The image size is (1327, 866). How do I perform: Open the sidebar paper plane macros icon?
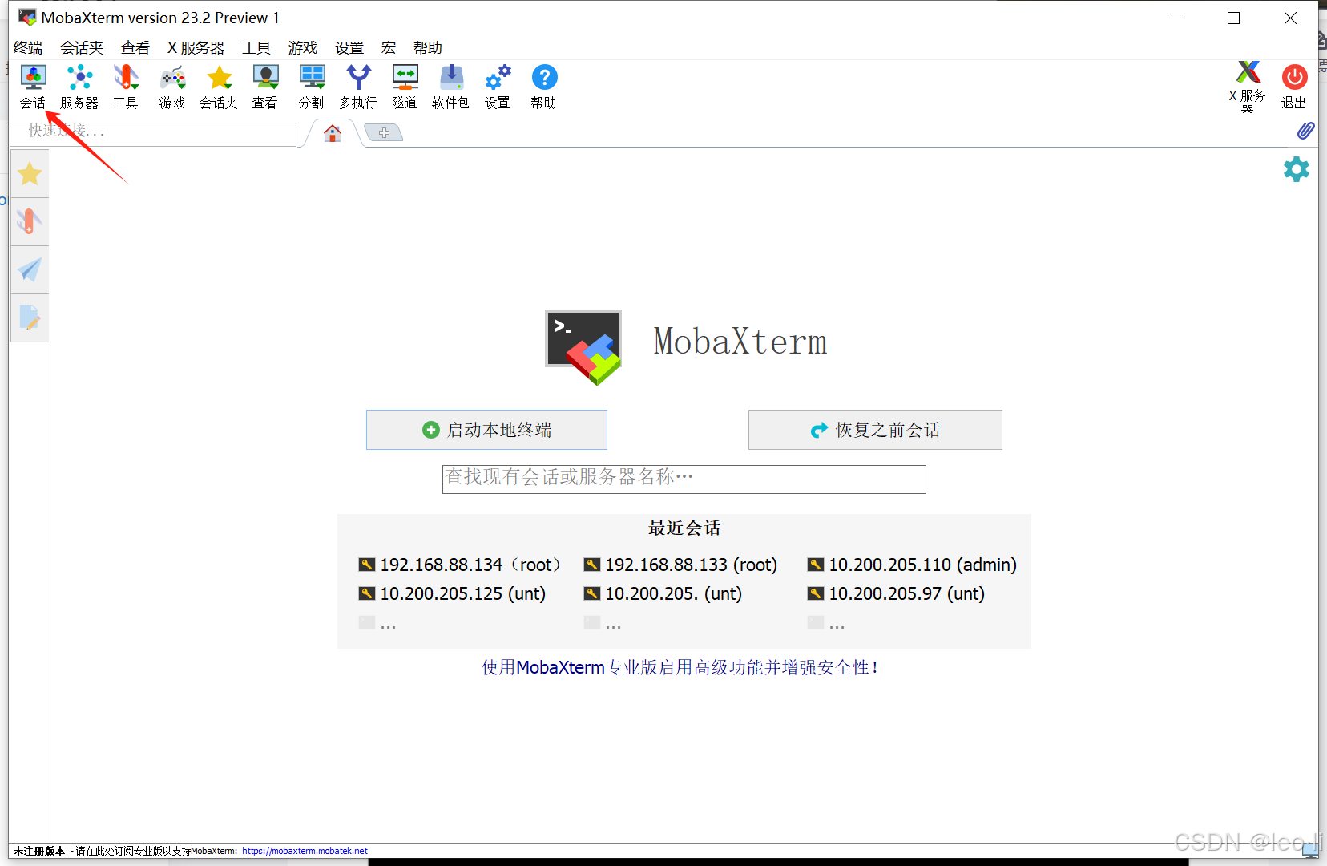click(x=30, y=269)
